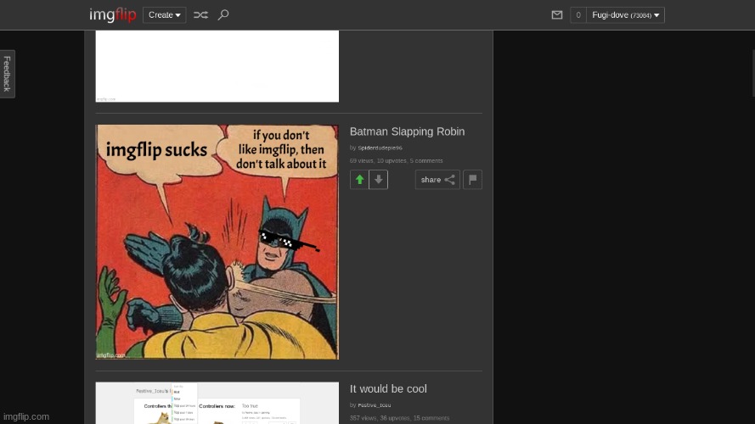755x424 pixels.
Task: Open the Batman Slapping Robin title link
Action: click(408, 131)
